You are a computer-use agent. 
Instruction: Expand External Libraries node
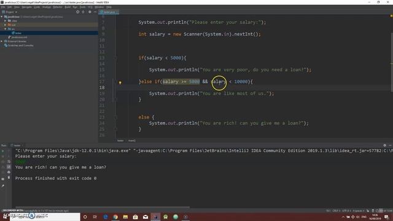coord(2,41)
